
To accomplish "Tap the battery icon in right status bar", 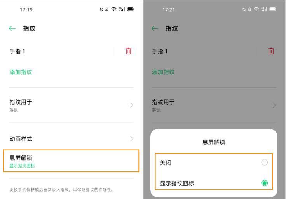I will tap(273, 9).
